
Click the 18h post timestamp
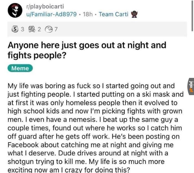click(88, 14)
